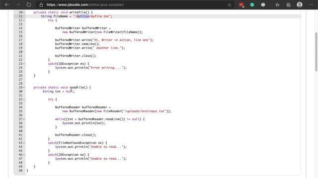Fold the try block at line 32
This screenshot has width=318, height=178.
[24, 99]
